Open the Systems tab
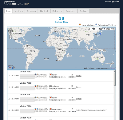The height and width of the screenshot is (120, 123). click(x=31, y=11)
